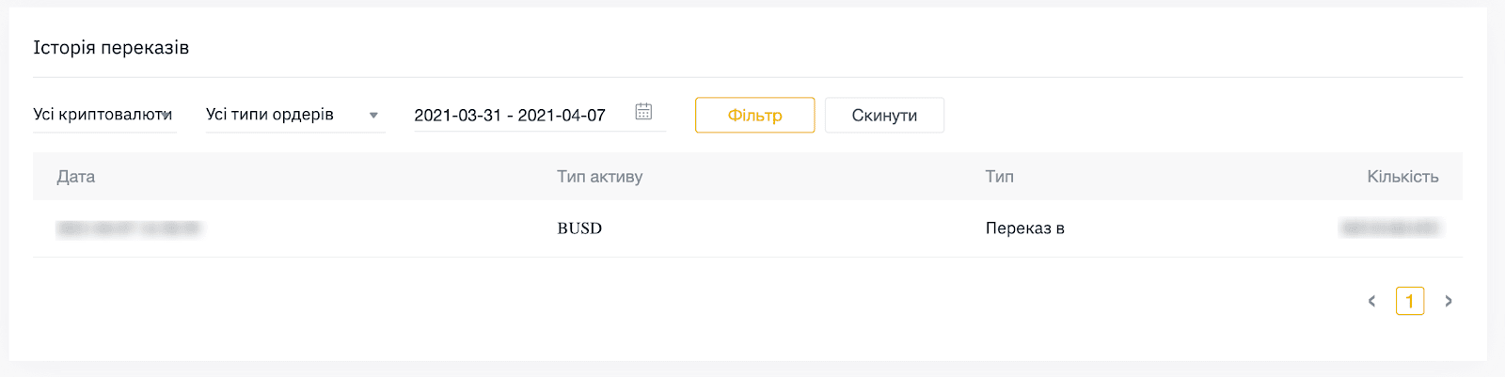Click the cryptocurrency dropdown arrow

(166, 116)
